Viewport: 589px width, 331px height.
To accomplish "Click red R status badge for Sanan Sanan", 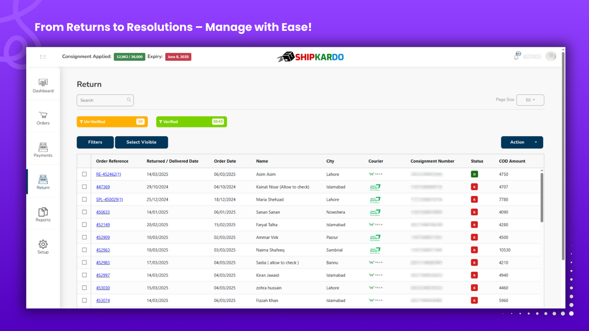I will pyautogui.click(x=474, y=212).
